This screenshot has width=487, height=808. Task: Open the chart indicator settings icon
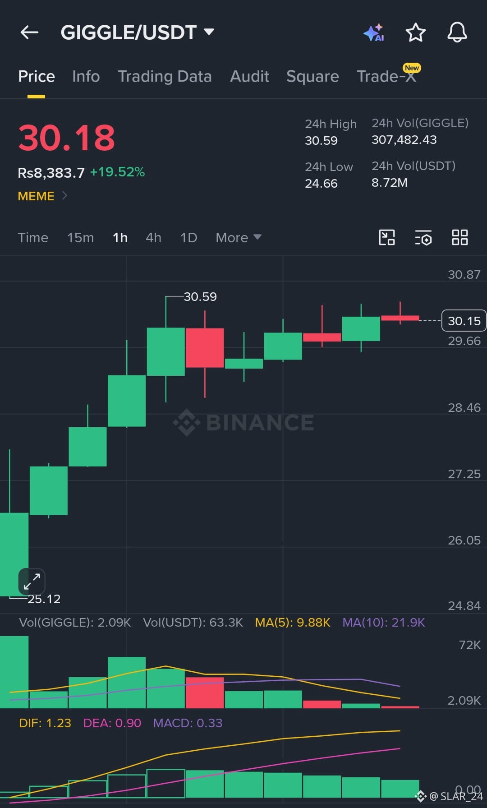point(423,237)
